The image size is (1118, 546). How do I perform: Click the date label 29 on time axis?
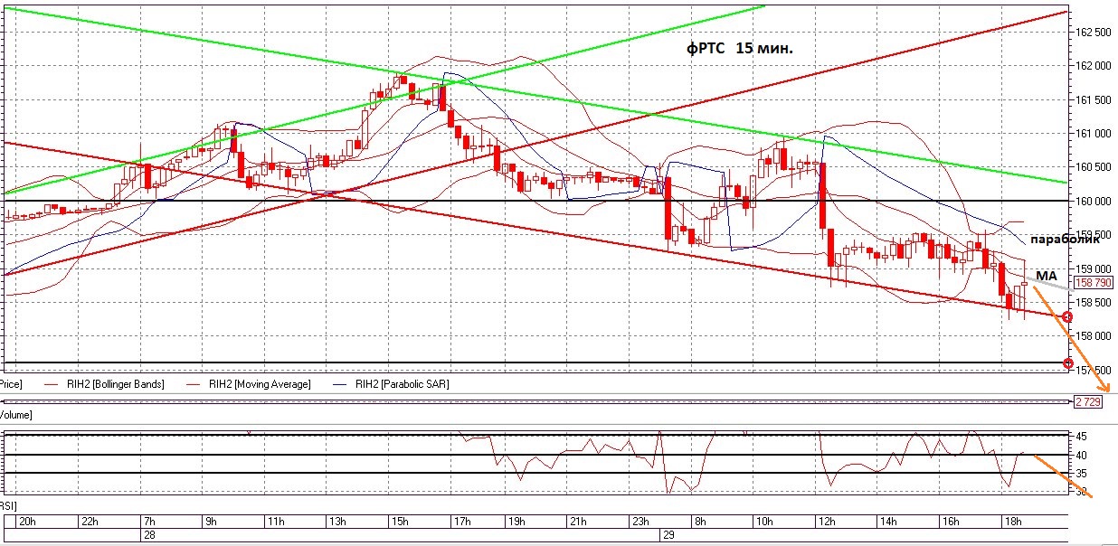coord(668,535)
